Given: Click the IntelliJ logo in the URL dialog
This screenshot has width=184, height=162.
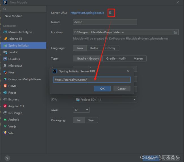Looking at the screenshot, I should click(54, 71).
